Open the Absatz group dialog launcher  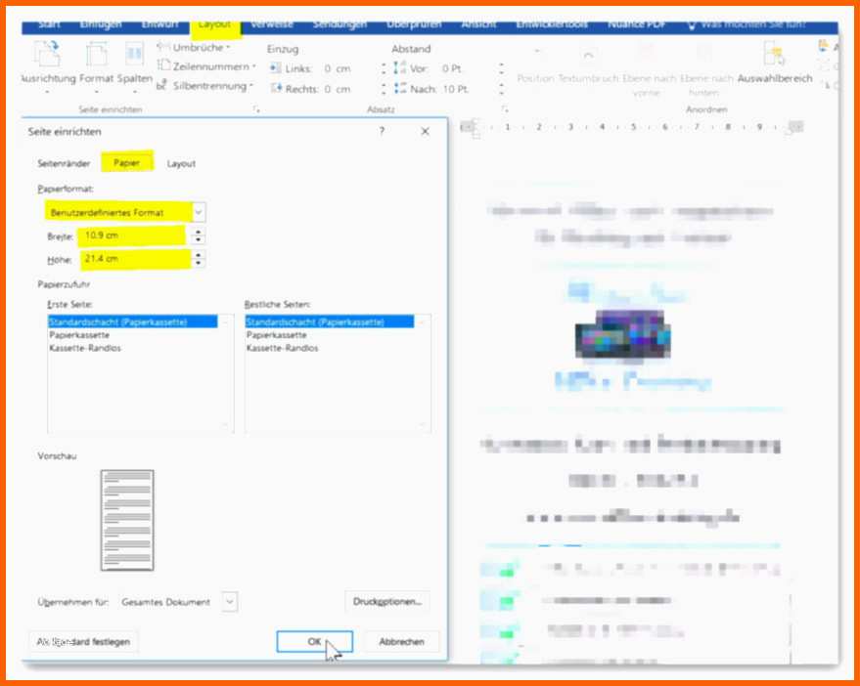(x=505, y=109)
